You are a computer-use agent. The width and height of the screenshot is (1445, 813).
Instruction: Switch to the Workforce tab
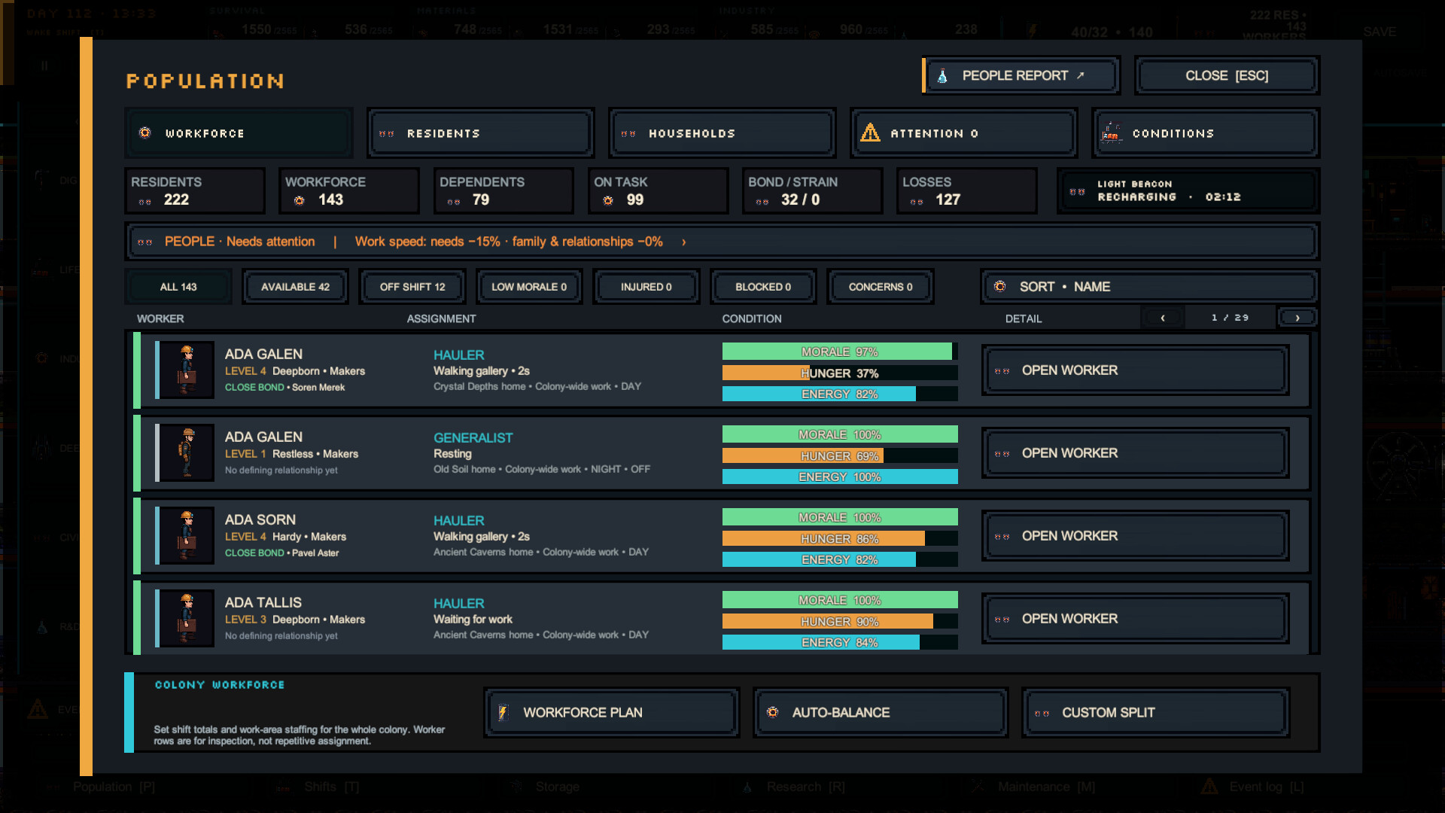click(239, 133)
